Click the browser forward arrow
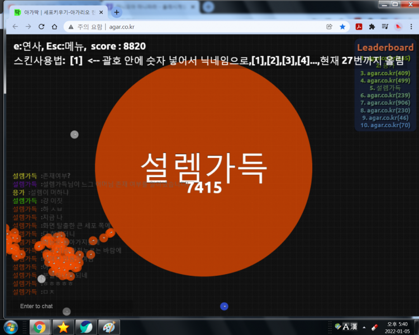This screenshot has width=419, height=335. [28, 27]
